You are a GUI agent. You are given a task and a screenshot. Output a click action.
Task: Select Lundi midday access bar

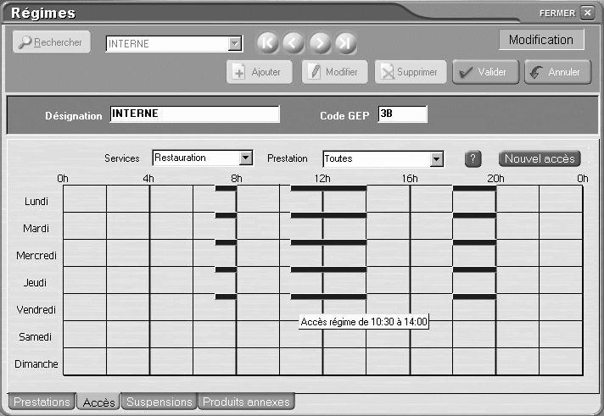coord(328,189)
